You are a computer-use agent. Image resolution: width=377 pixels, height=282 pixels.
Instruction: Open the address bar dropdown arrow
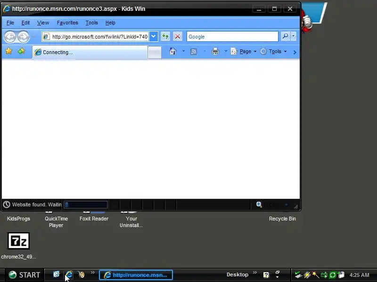(x=154, y=37)
